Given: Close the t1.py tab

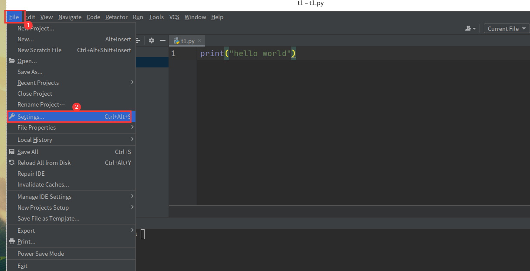Looking at the screenshot, I should point(199,40).
